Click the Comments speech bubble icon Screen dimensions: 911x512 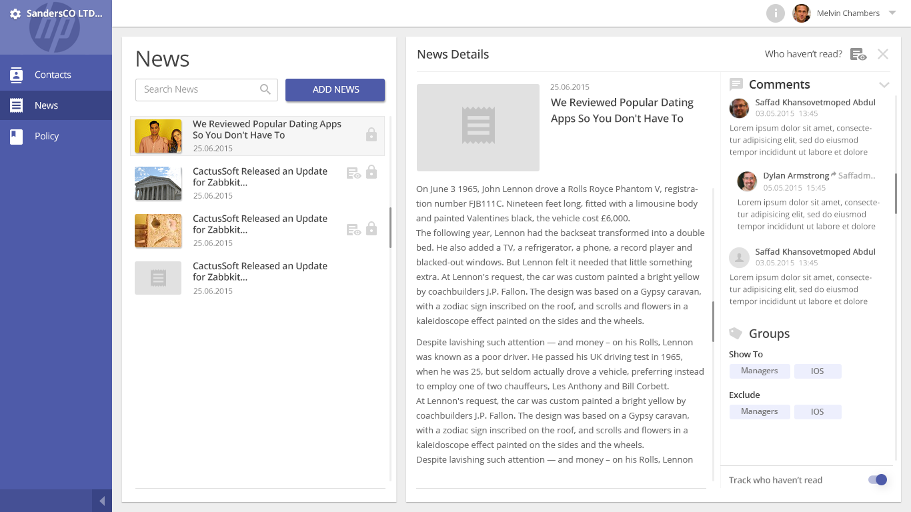[x=736, y=85]
